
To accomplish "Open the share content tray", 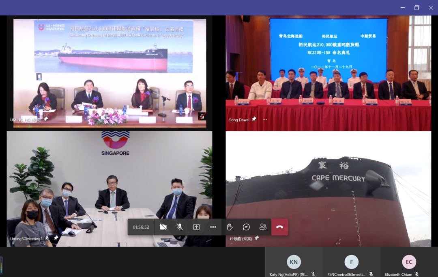I will point(196,227).
